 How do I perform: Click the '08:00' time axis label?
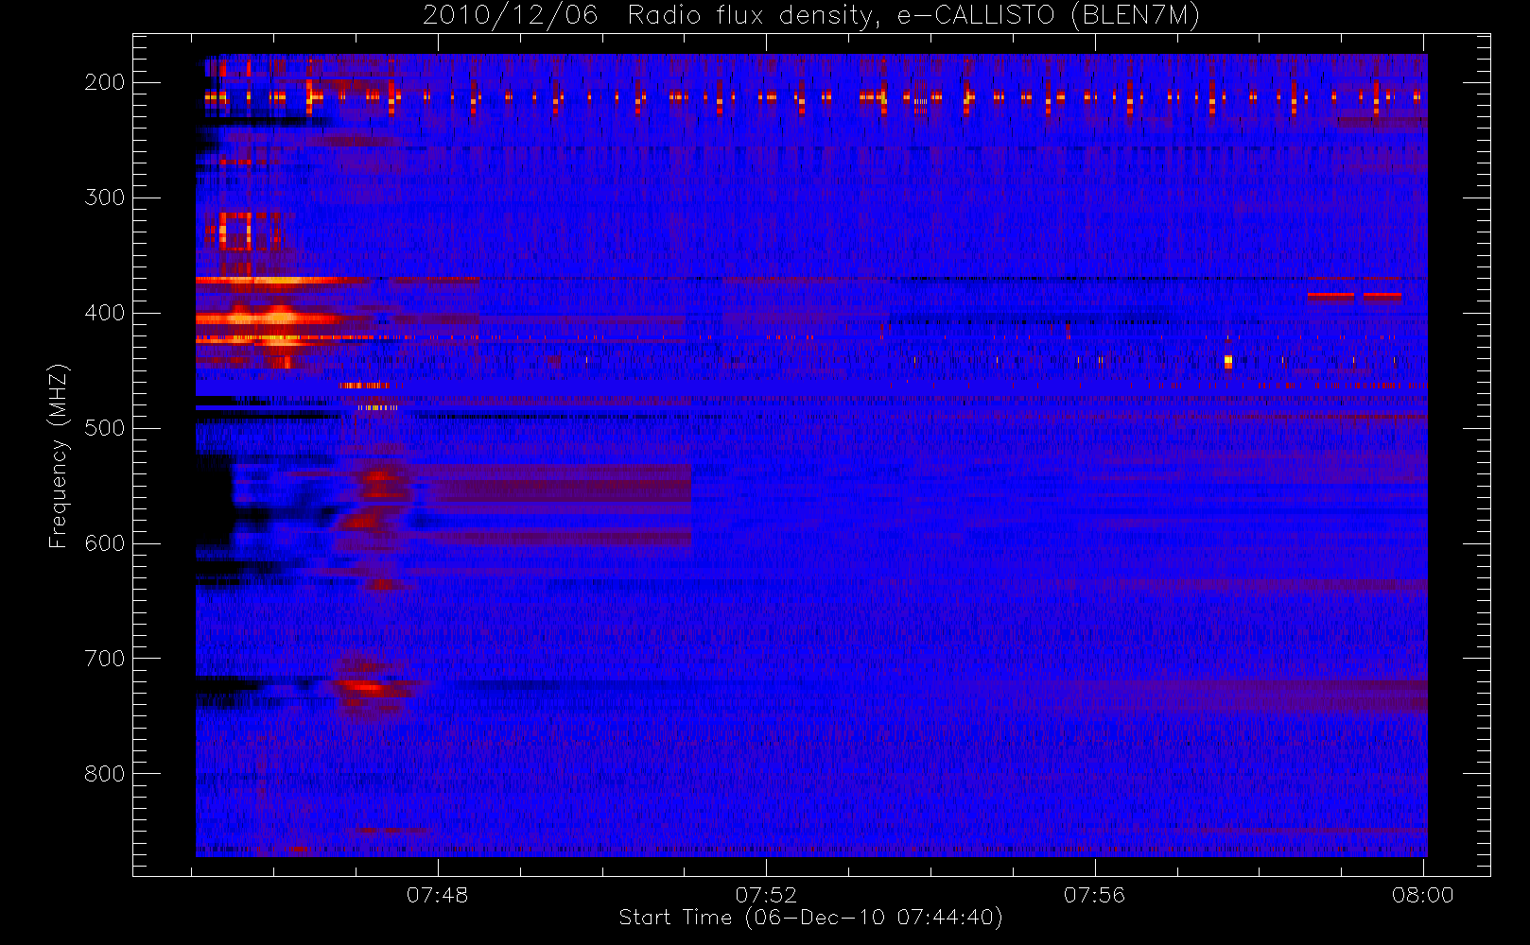[1422, 895]
